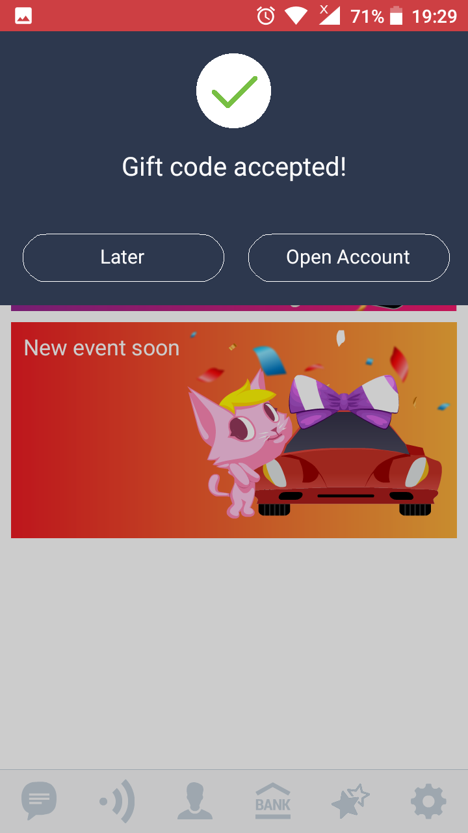Open the New event soon banner

click(234, 430)
